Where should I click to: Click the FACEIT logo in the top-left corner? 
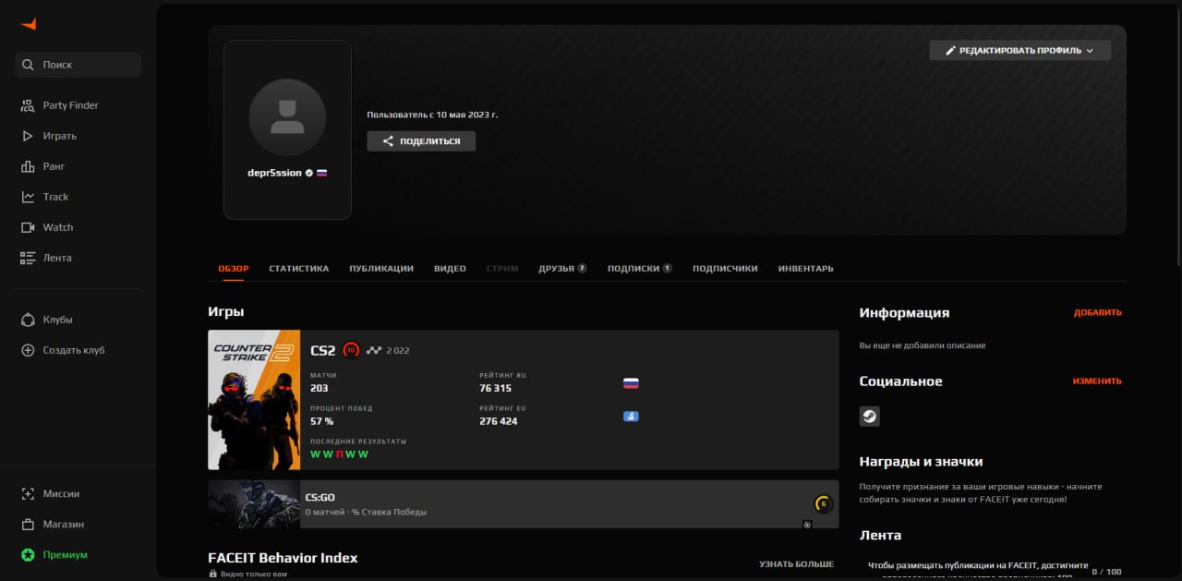point(27,23)
